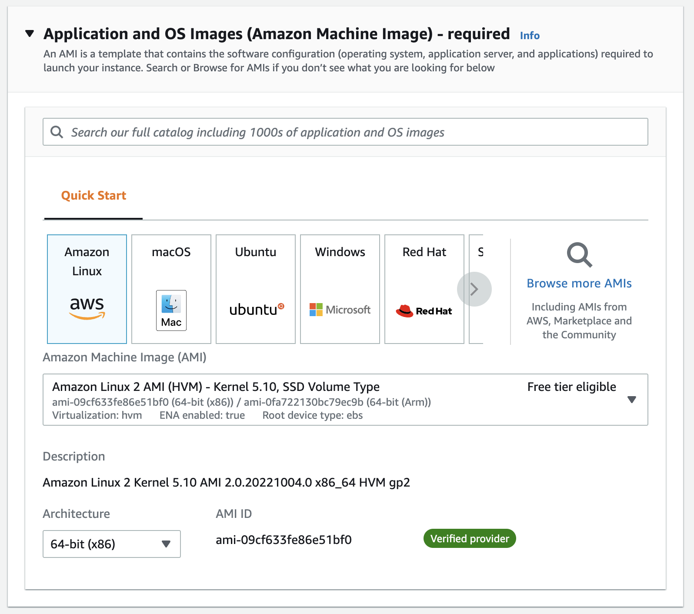Select the Windows AMI card
Screen dimensions: 694x614
point(340,289)
